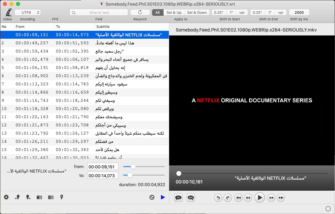Click the 'from:' time field 00:00:09,151
The image size is (335, 214).
click(103, 167)
